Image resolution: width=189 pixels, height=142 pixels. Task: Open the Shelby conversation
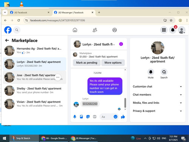coord(34,91)
